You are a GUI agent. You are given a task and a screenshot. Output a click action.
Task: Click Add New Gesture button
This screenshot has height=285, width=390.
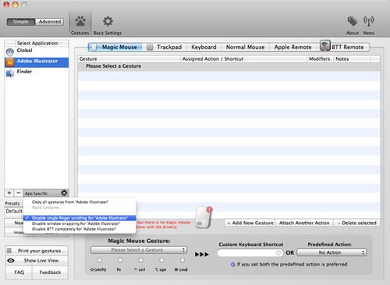(x=250, y=223)
